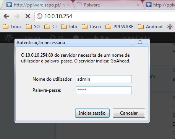Open the CI bookmarks folder
The image size is (175, 139).
tap(50, 27)
